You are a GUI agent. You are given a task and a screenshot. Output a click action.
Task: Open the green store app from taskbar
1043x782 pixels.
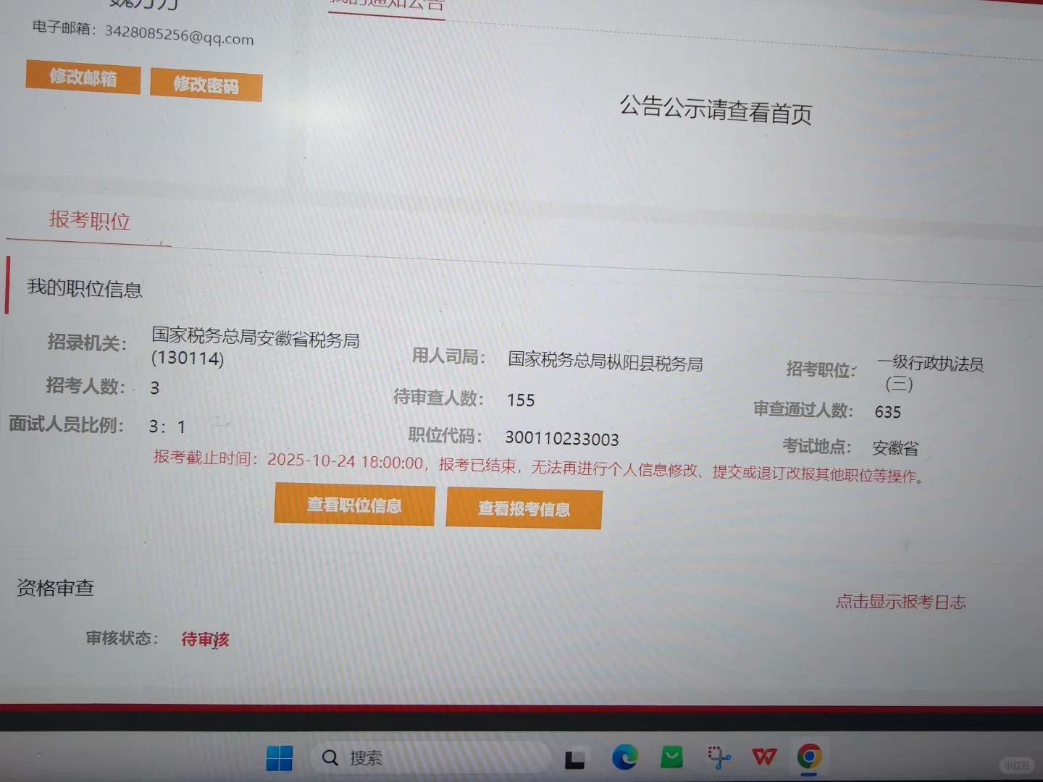pyautogui.click(x=671, y=757)
